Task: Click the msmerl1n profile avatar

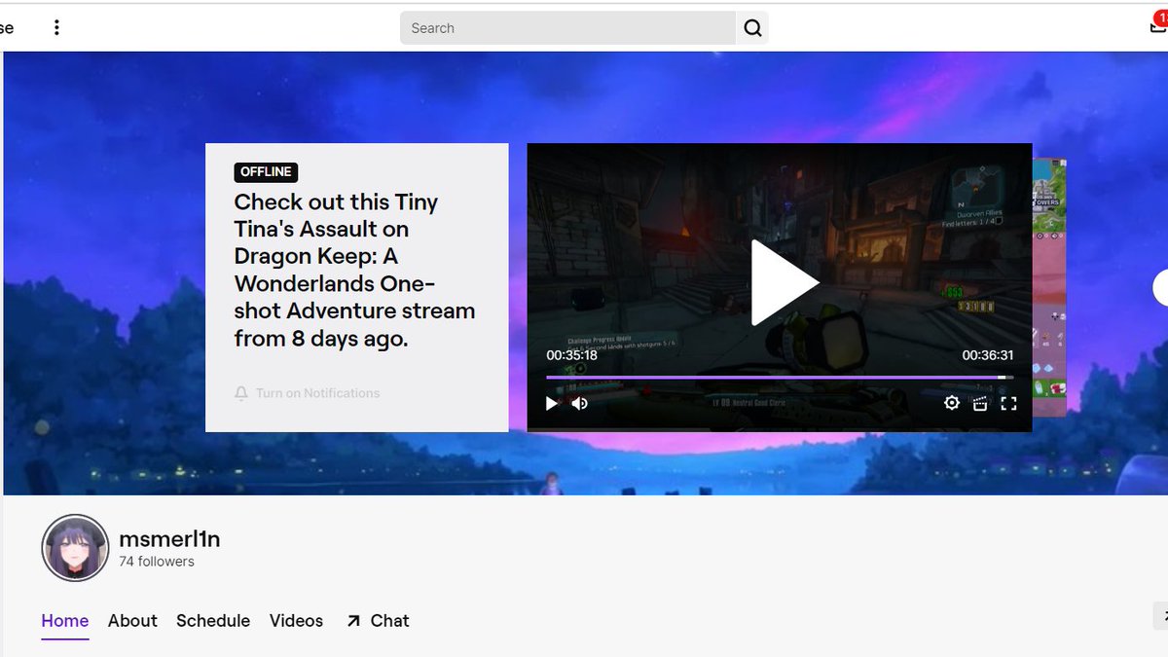Action: click(75, 547)
